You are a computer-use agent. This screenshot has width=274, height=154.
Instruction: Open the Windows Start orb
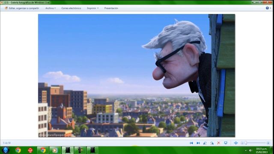click(6, 150)
